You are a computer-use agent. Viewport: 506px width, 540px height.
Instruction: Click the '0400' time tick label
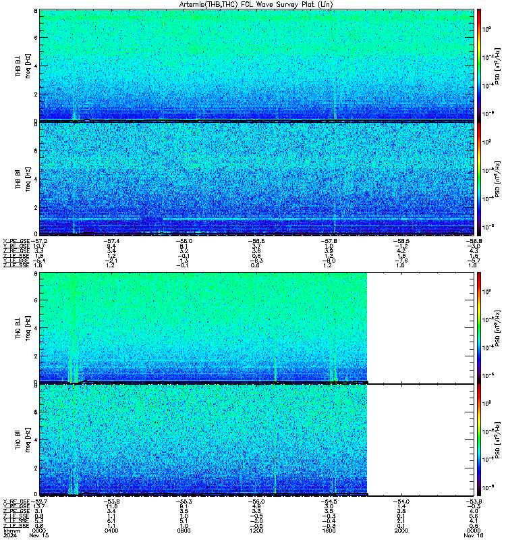pos(111,531)
